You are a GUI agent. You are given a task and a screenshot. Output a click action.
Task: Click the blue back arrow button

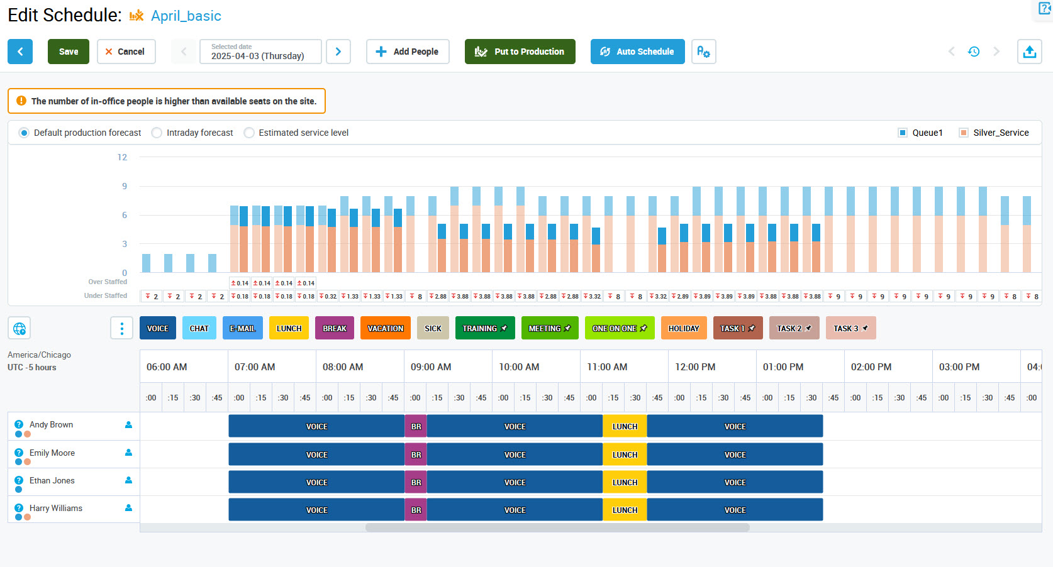(x=20, y=52)
